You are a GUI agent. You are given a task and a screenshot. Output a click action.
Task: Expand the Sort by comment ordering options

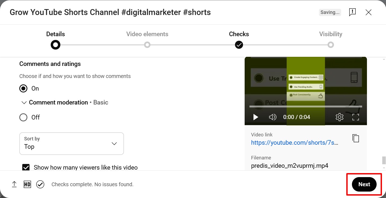[x=114, y=144]
